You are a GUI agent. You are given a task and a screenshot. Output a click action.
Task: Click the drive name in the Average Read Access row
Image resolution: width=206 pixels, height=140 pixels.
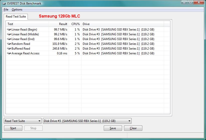(x=118, y=53)
